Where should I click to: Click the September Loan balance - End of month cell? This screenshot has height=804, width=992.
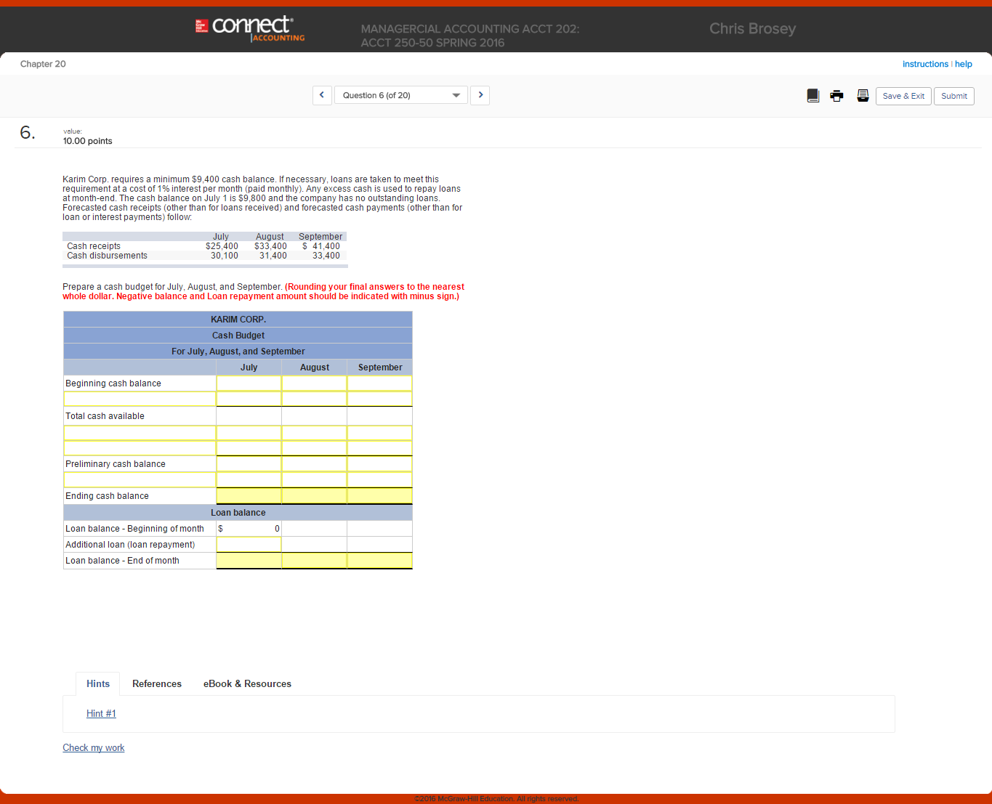(379, 561)
